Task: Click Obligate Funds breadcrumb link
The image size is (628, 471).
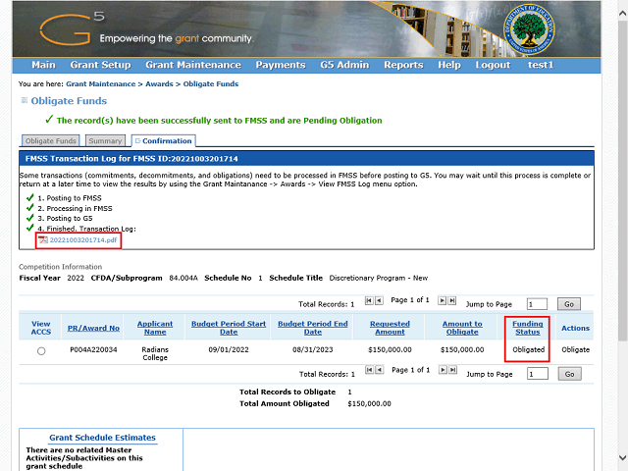Action: (x=211, y=84)
